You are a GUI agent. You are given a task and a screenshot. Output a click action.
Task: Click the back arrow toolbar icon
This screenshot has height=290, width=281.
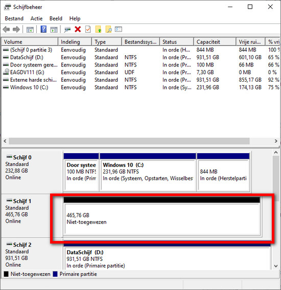[7, 30]
